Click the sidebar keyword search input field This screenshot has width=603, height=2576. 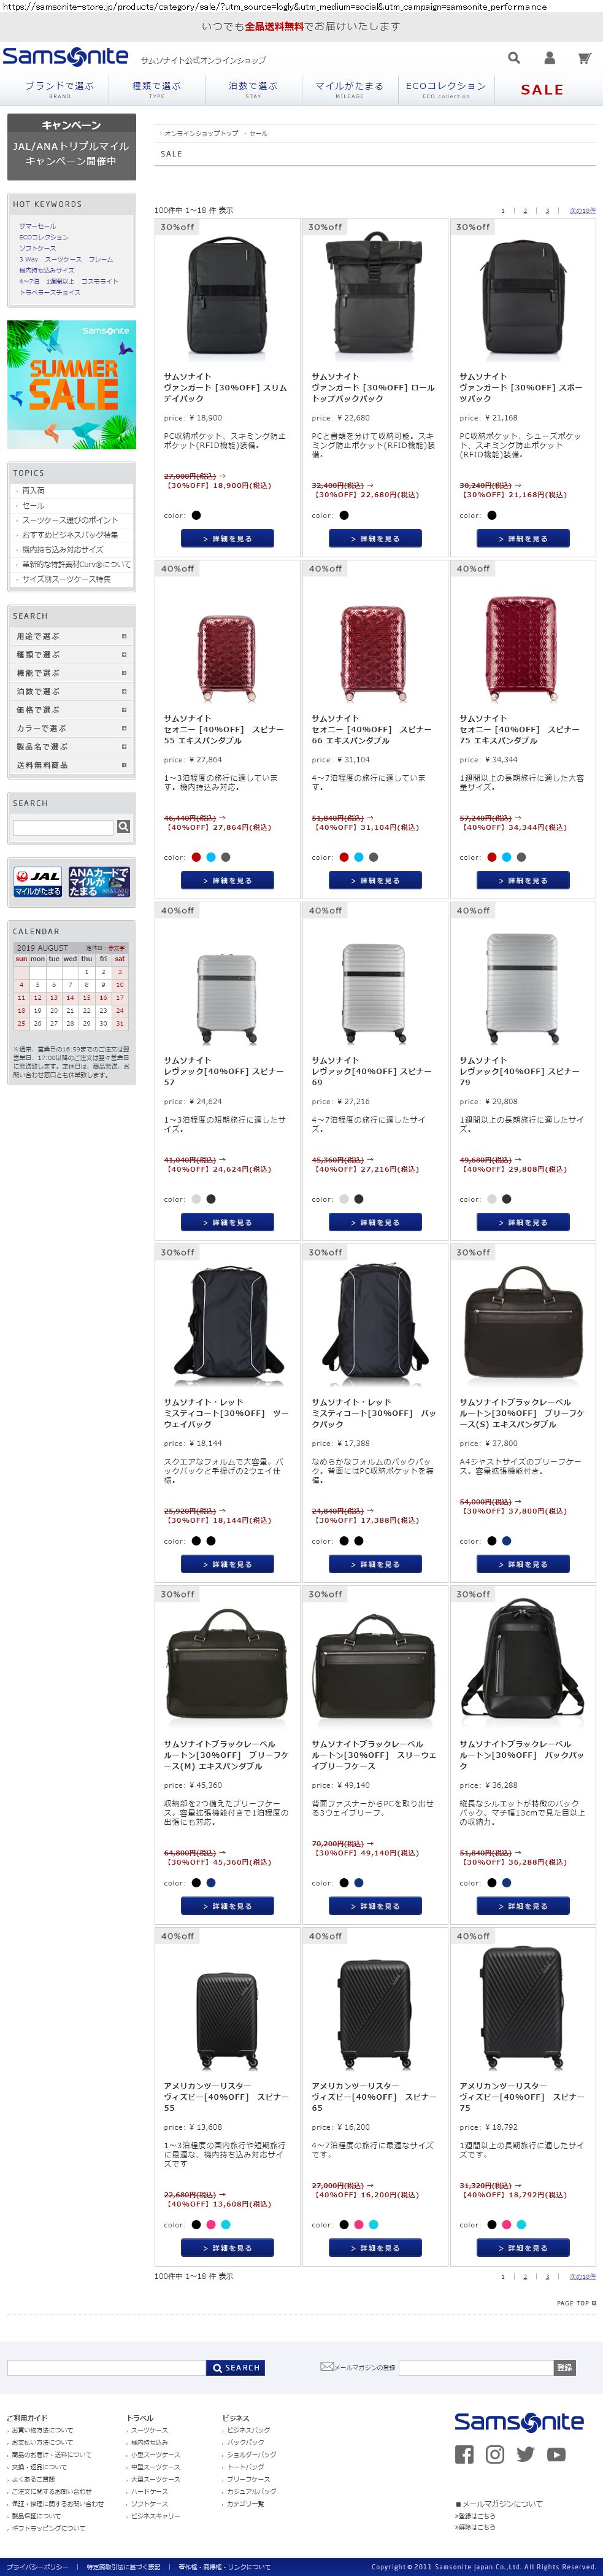point(64,827)
